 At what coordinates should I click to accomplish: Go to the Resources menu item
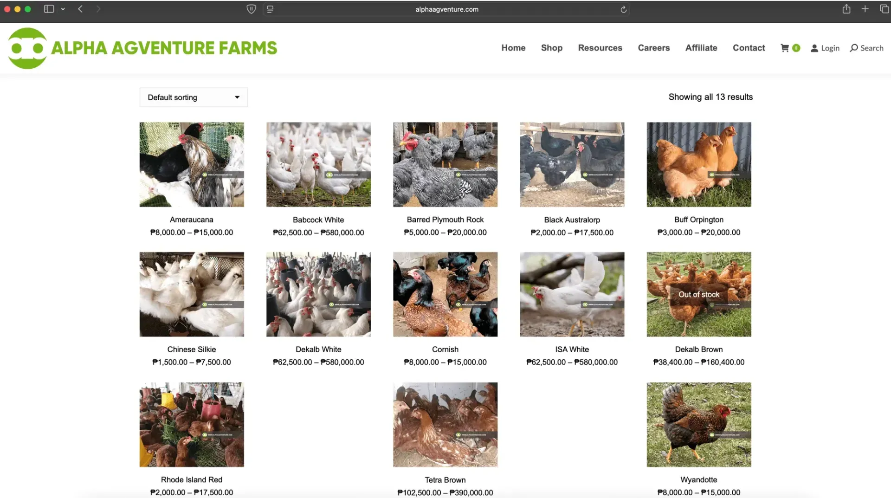coord(600,48)
